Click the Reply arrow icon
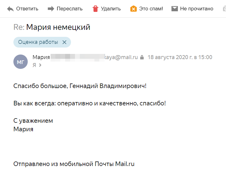 tap(10, 9)
